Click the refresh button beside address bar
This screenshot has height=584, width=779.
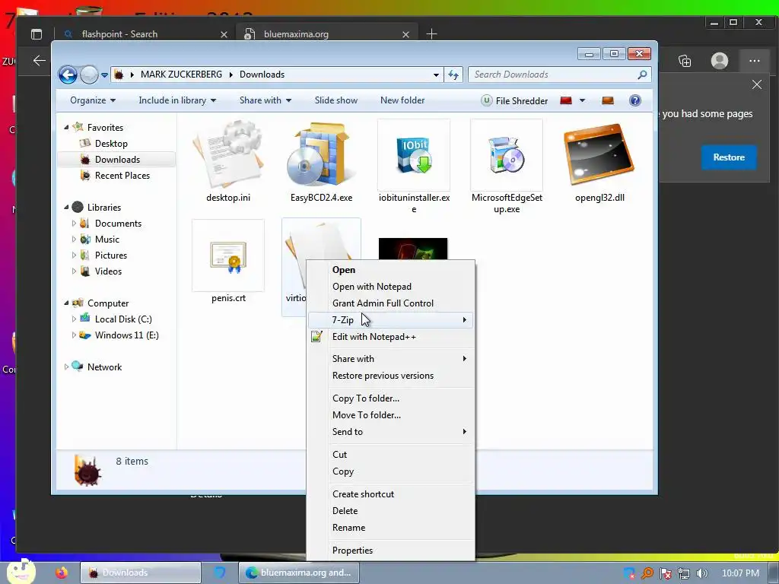453,75
